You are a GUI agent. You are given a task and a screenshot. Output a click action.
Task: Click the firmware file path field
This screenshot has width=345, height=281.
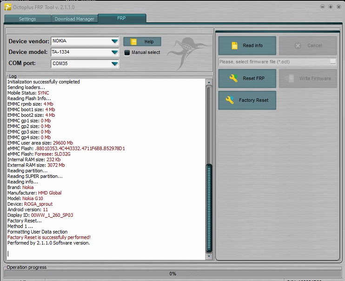274,62
